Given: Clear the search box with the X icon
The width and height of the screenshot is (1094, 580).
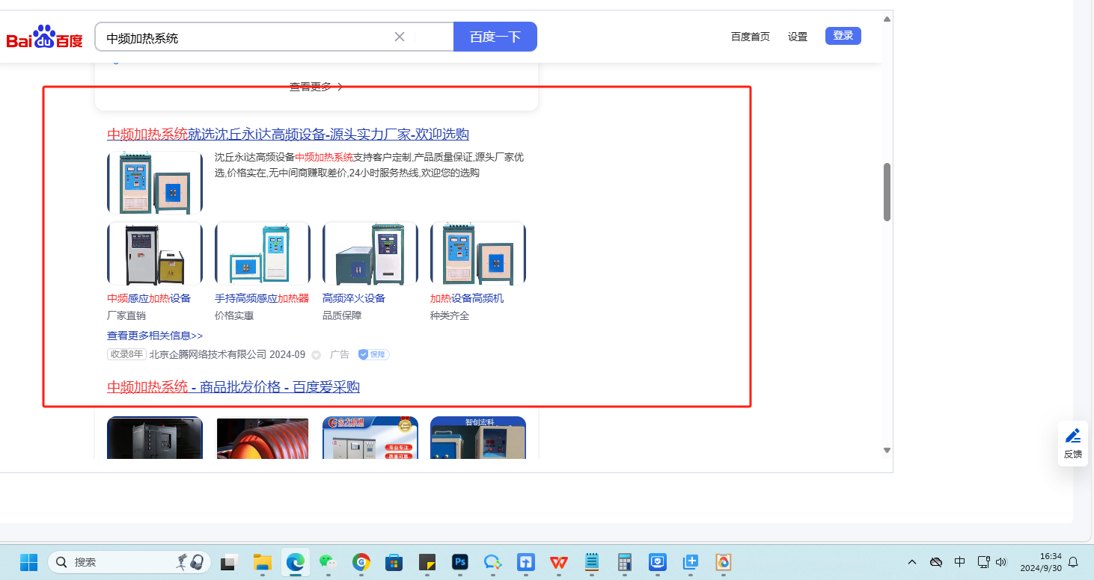Looking at the screenshot, I should (x=400, y=37).
